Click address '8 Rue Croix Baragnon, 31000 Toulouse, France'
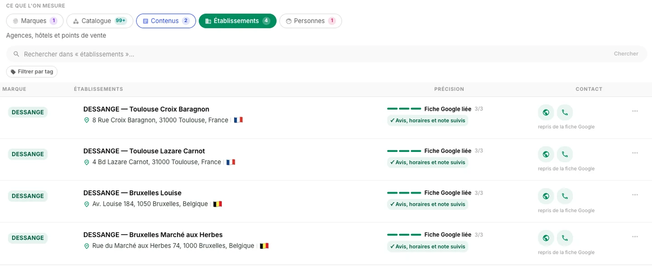The width and height of the screenshot is (652, 270). pos(160,120)
